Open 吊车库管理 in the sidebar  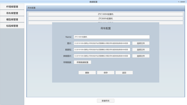pos(12,13)
